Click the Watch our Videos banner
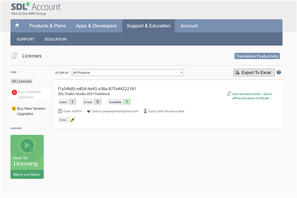 coord(27,174)
